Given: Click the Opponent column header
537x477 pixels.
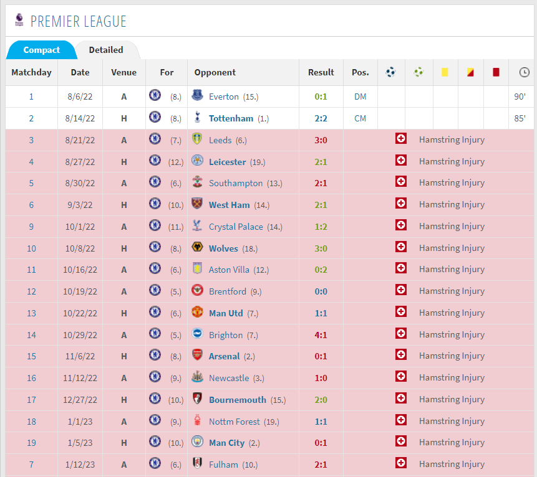Looking at the screenshot, I should 215,72.
